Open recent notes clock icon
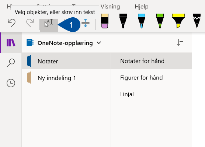 (11, 83)
